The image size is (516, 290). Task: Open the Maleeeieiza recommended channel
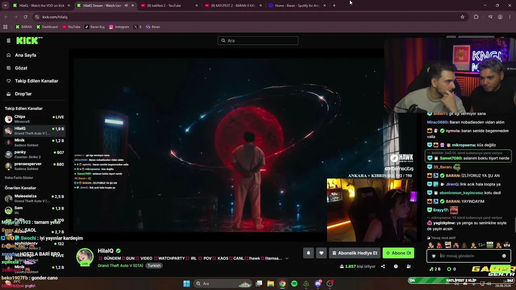pos(34,198)
